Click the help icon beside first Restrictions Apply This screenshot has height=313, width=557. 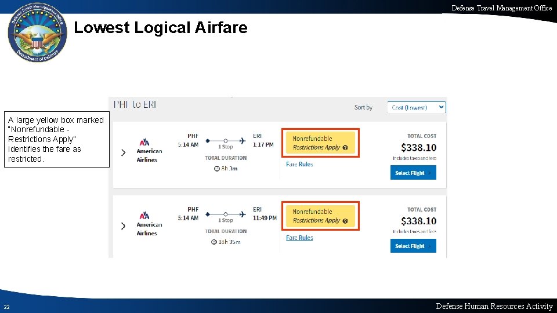[345, 148]
